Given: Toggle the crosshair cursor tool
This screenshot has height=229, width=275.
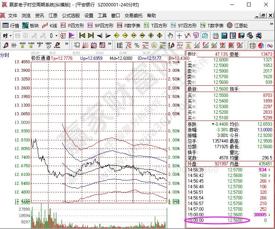Looking at the screenshot, I should [x=179, y=36].
